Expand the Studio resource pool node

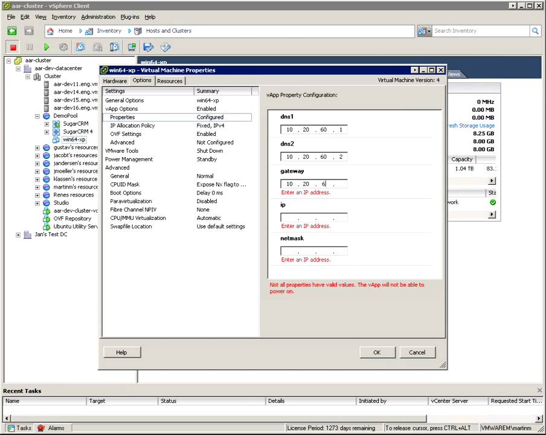pos(37,203)
